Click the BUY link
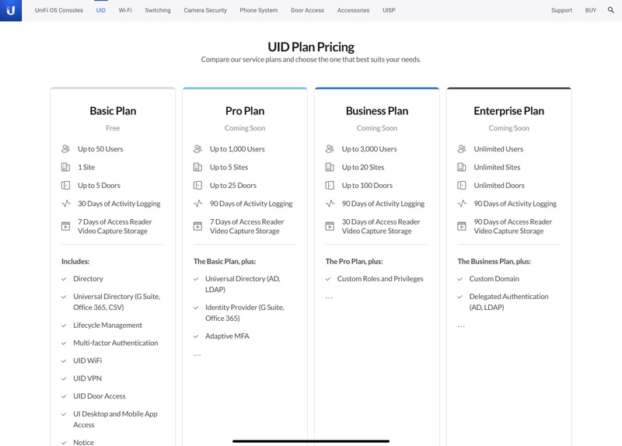 click(x=589, y=11)
